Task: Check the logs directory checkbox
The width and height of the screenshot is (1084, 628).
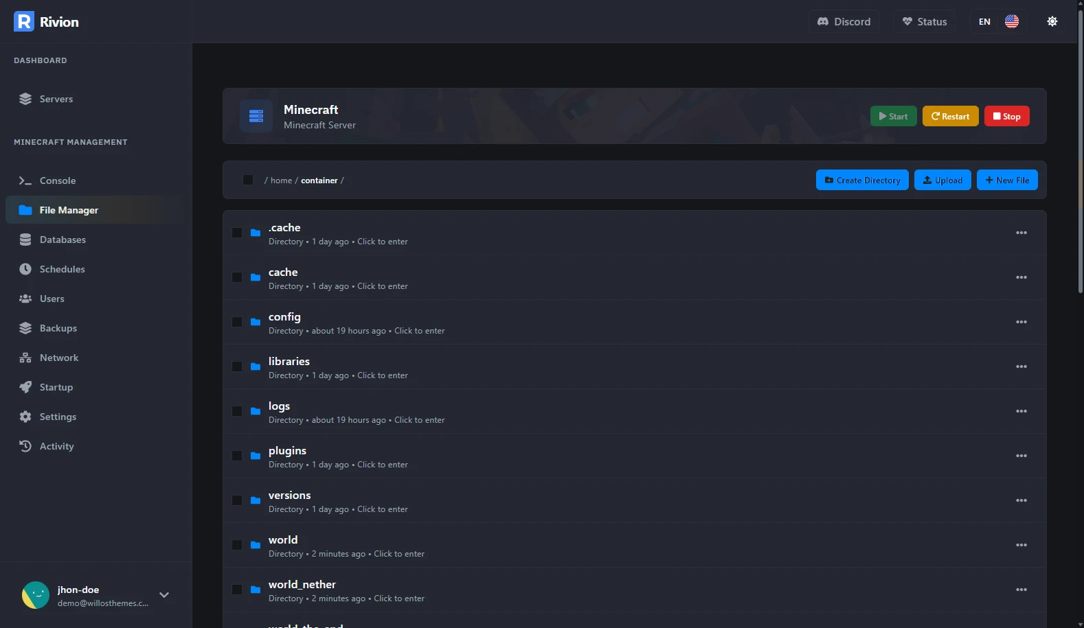Action: tap(237, 411)
